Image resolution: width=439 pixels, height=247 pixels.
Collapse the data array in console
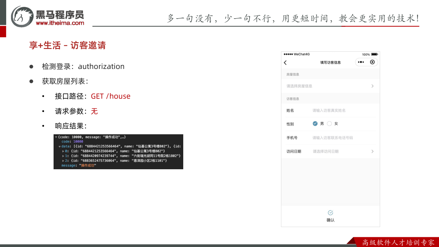(60, 146)
